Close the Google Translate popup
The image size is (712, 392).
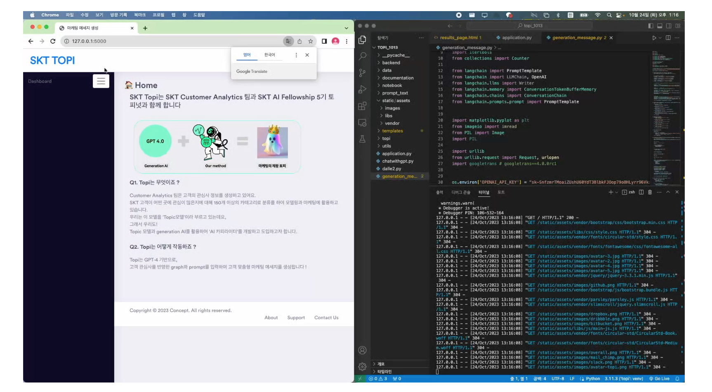[307, 55]
